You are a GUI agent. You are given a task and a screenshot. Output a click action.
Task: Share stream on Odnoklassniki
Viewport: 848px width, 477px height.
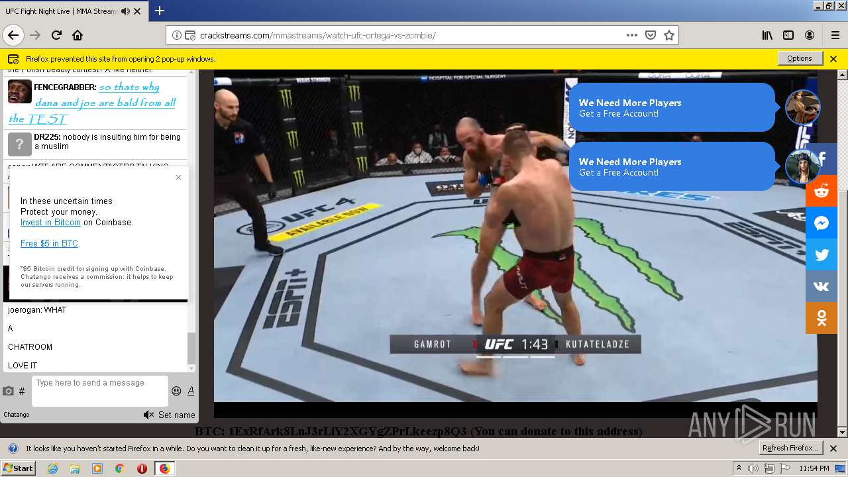821,318
